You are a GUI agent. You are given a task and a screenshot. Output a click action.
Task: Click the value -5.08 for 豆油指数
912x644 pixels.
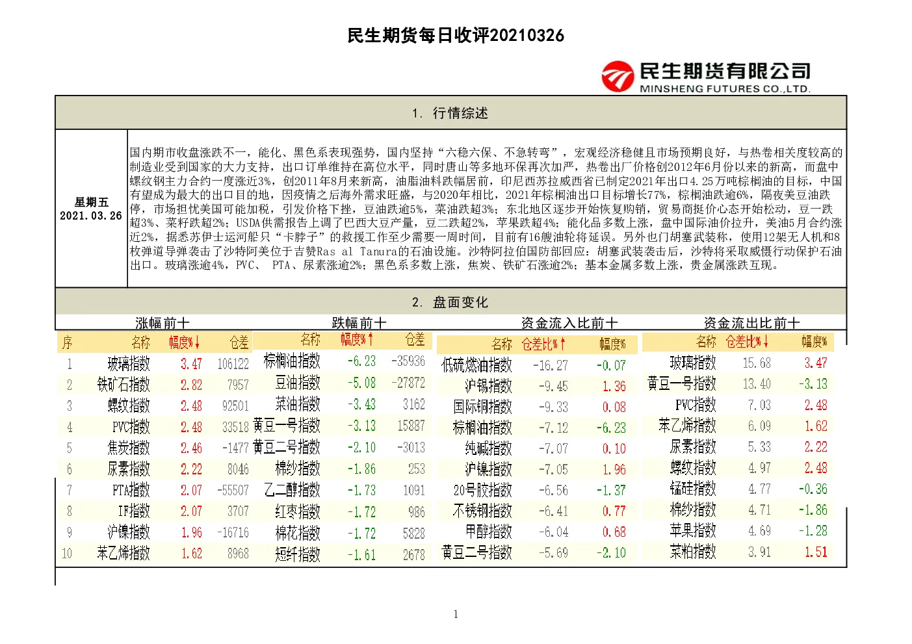point(361,383)
